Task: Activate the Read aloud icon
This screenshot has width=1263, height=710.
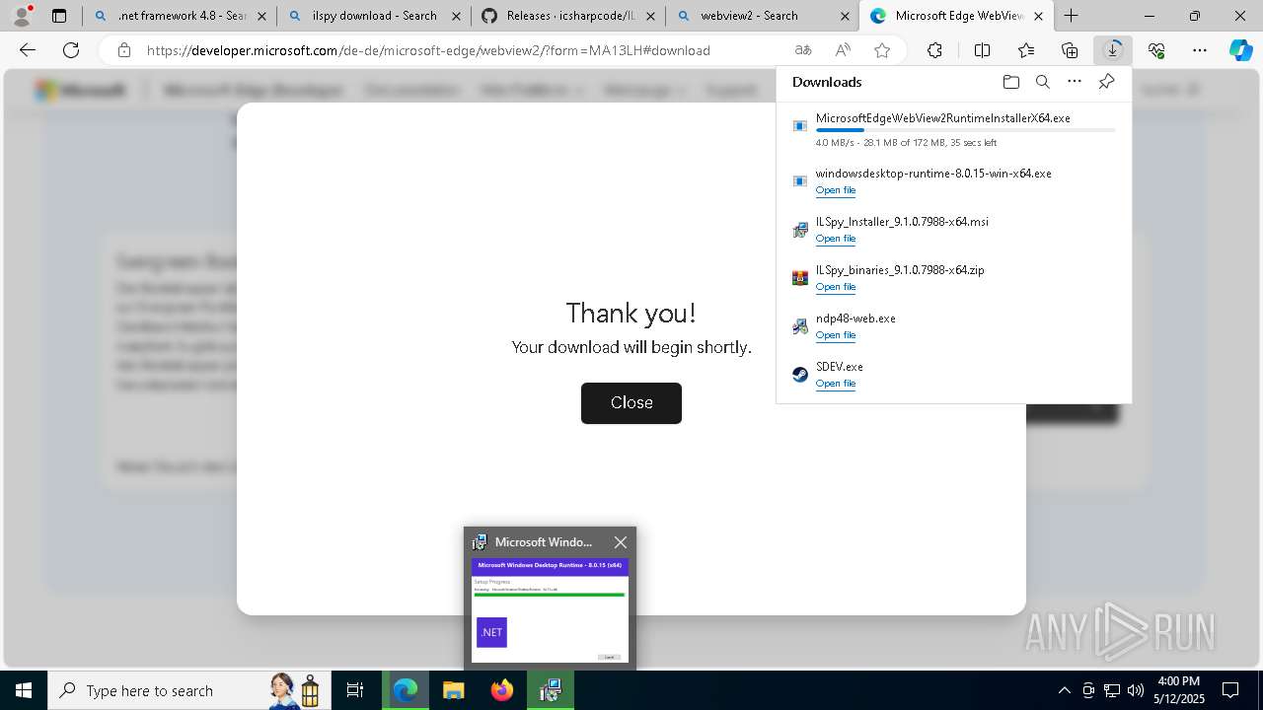Action: [843, 50]
